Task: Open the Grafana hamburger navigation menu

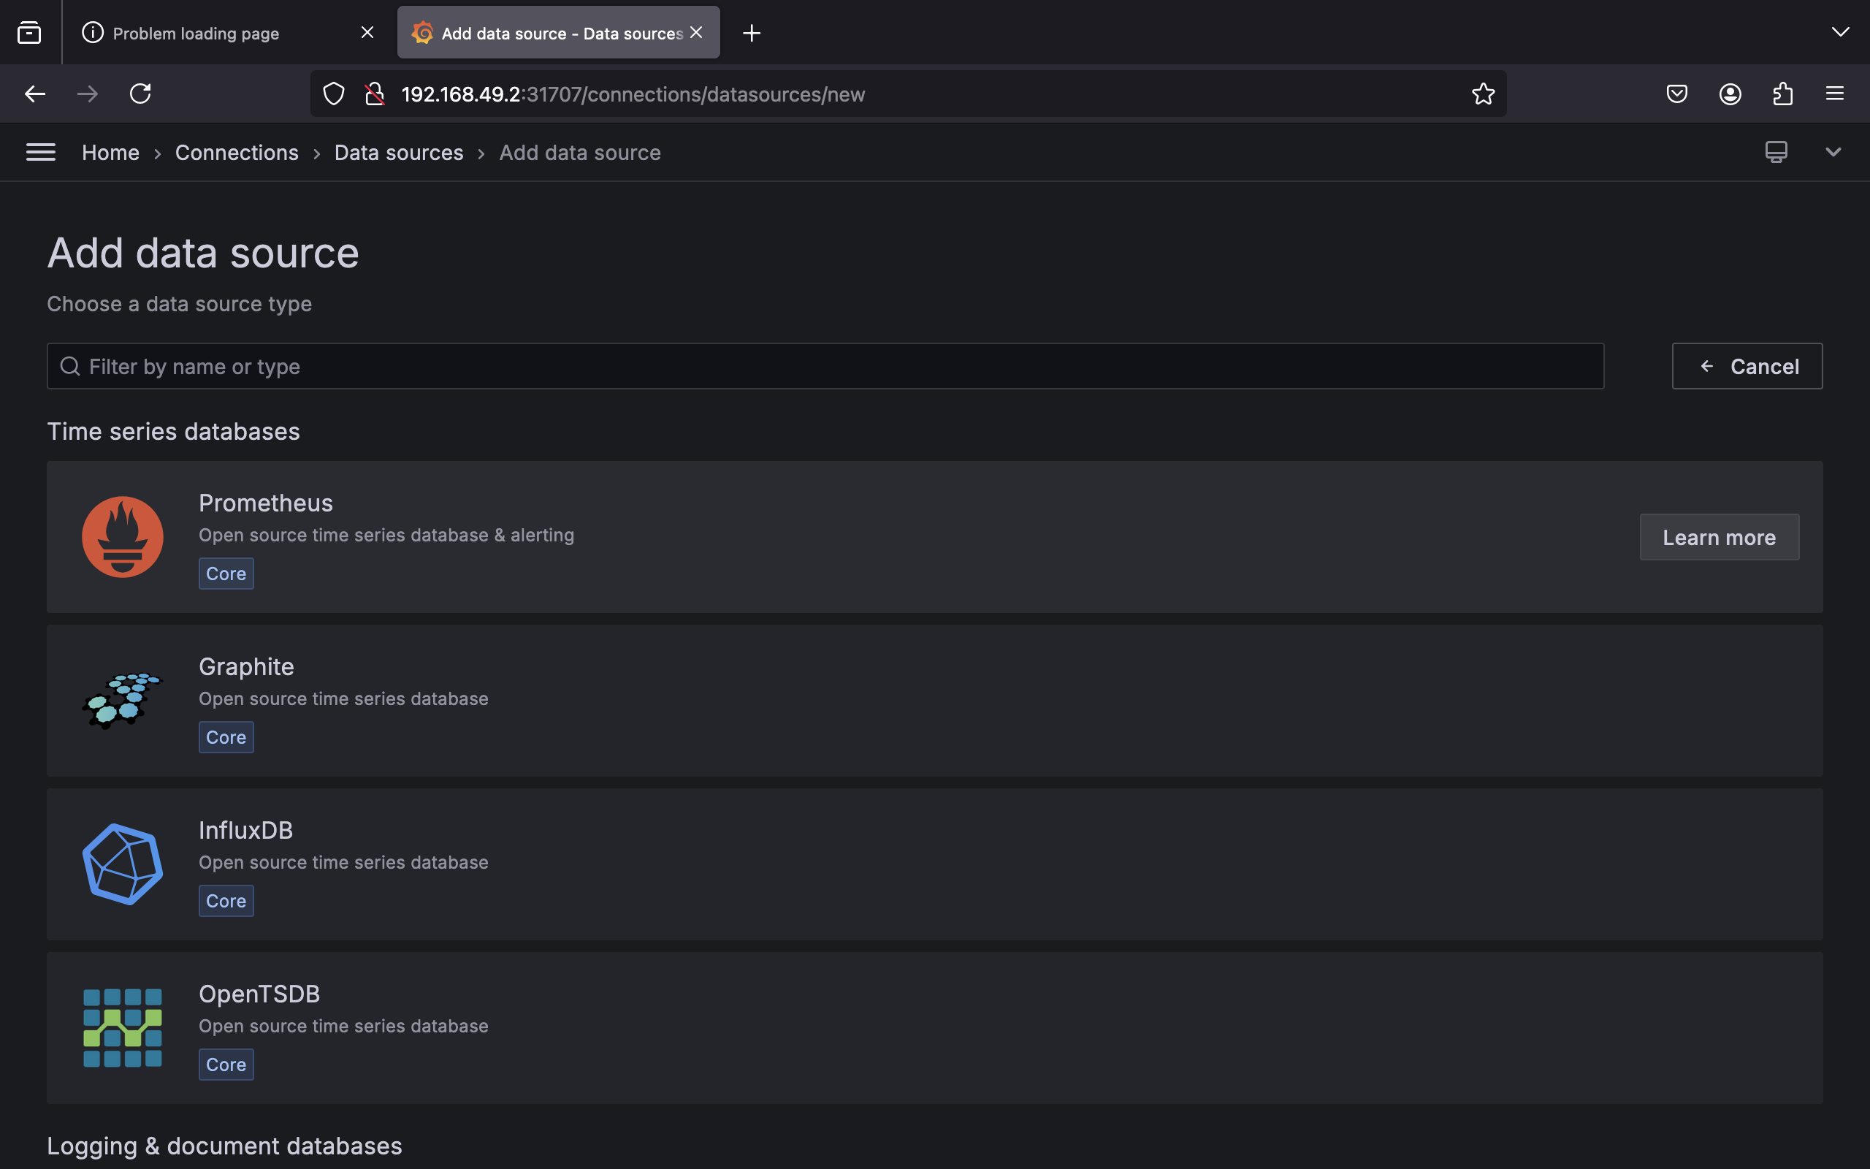Action: (x=41, y=152)
